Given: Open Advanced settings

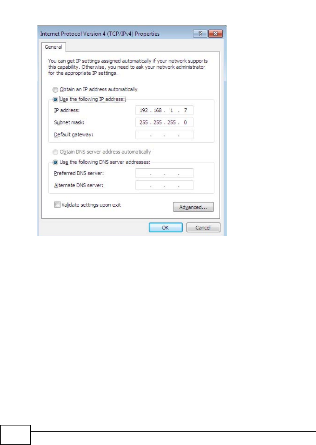Looking at the screenshot, I should pyautogui.click(x=193, y=207).
